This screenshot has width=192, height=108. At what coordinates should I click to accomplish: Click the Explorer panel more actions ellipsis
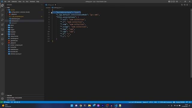[x=42, y=5]
